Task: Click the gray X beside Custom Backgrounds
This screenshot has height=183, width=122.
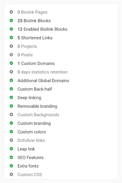Action: click(x=11, y=115)
